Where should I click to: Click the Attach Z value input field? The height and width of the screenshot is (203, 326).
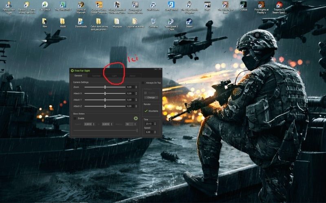pyautogui.click(x=130, y=106)
